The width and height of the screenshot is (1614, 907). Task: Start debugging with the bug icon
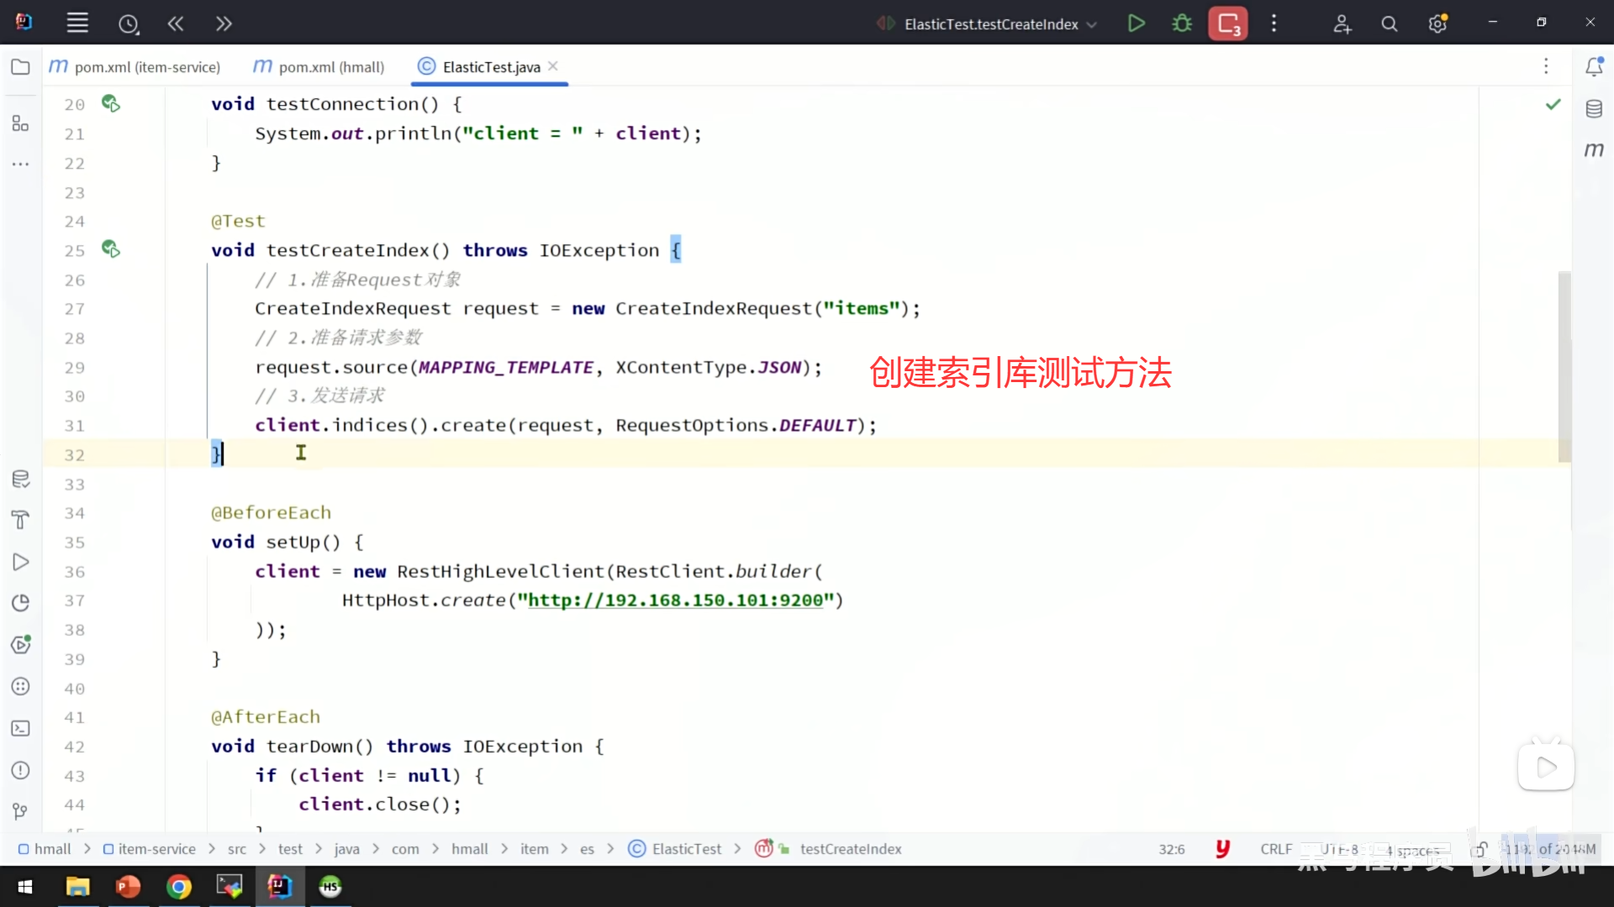[1182, 24]
